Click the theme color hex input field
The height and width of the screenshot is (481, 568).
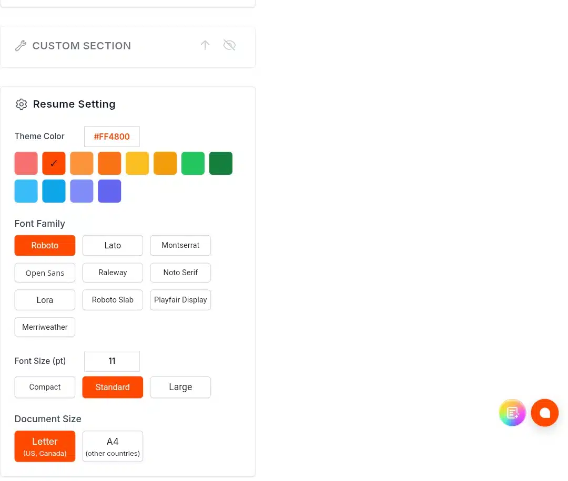[112, 137]
